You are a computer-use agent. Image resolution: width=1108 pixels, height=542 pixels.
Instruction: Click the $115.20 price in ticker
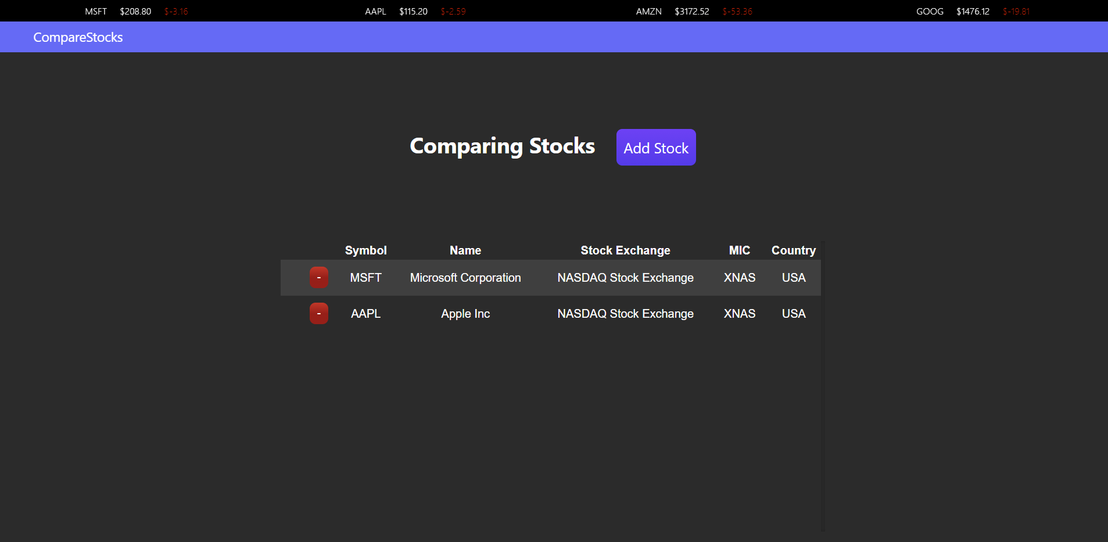coord(413,12)
